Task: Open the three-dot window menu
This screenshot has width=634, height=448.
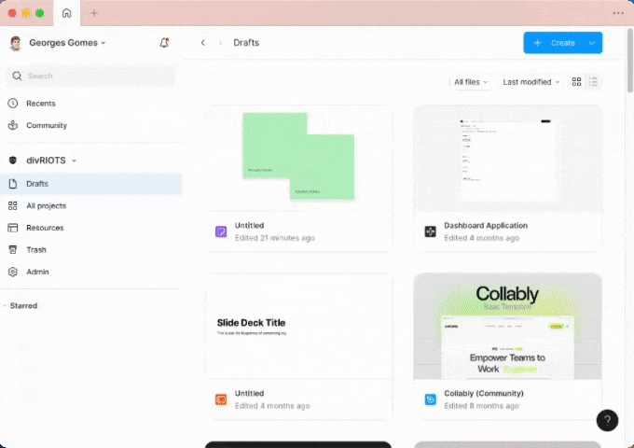Action: (x=618, y=13)
